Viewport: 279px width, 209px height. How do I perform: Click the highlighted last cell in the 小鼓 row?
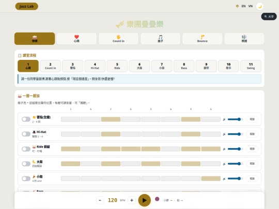[x=211, y=179]
